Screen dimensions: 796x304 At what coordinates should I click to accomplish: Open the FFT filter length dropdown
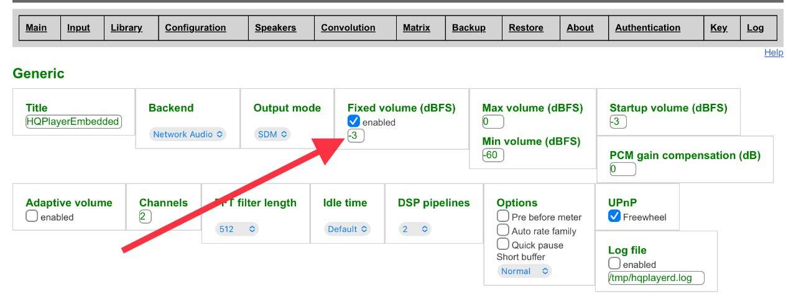point(237,229)
